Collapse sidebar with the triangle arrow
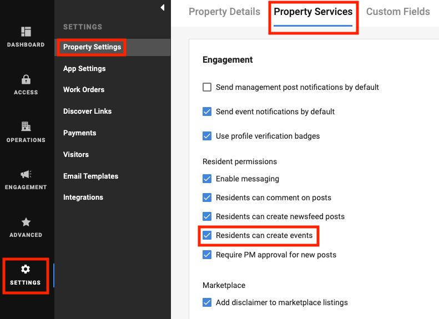This screenshot has height=319, width=439. [x=163, y=7]
